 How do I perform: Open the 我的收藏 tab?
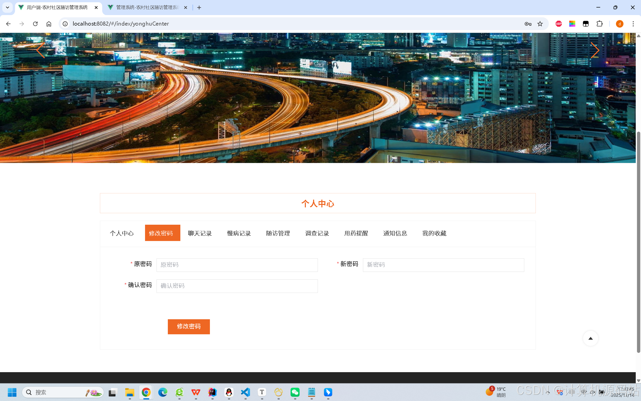pos(434,233)
